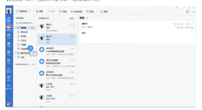Click the circled arrow icon in message header
The height and width of the screenshot is (110, 202).
coord(188,24)
